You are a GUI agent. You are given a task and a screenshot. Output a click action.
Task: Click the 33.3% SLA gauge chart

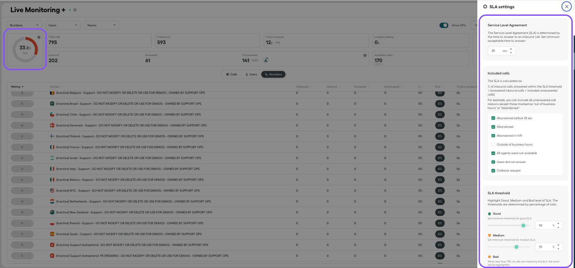pos(25,49)
